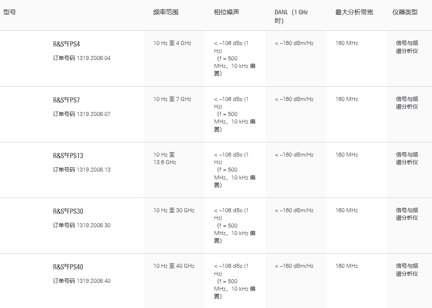
Task: Select order number 1319.2008.40 text
Action: pos(94,281)
